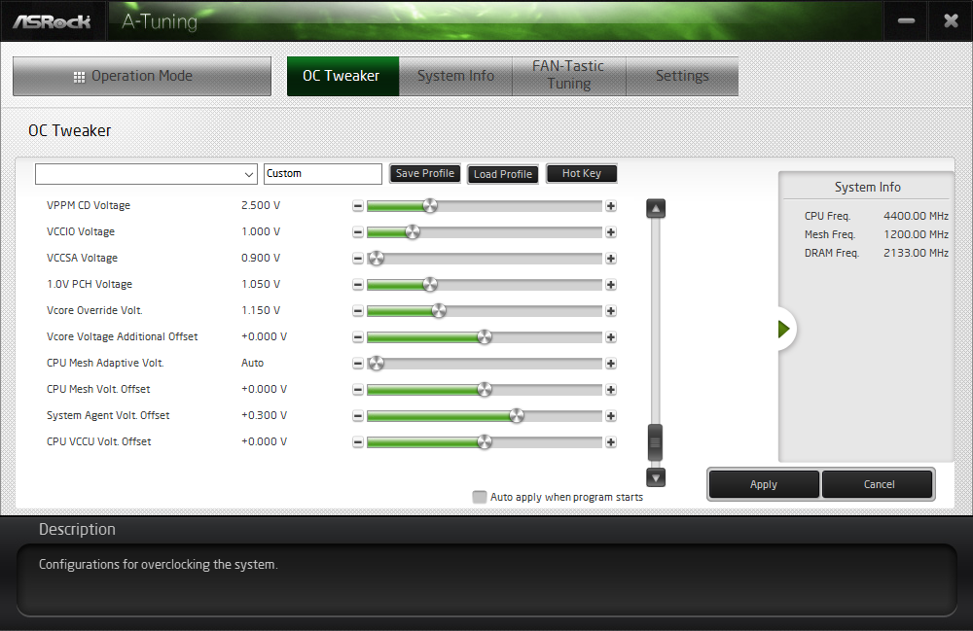Cancel the pending changes
Screen dimensions: 973x631
879,484
